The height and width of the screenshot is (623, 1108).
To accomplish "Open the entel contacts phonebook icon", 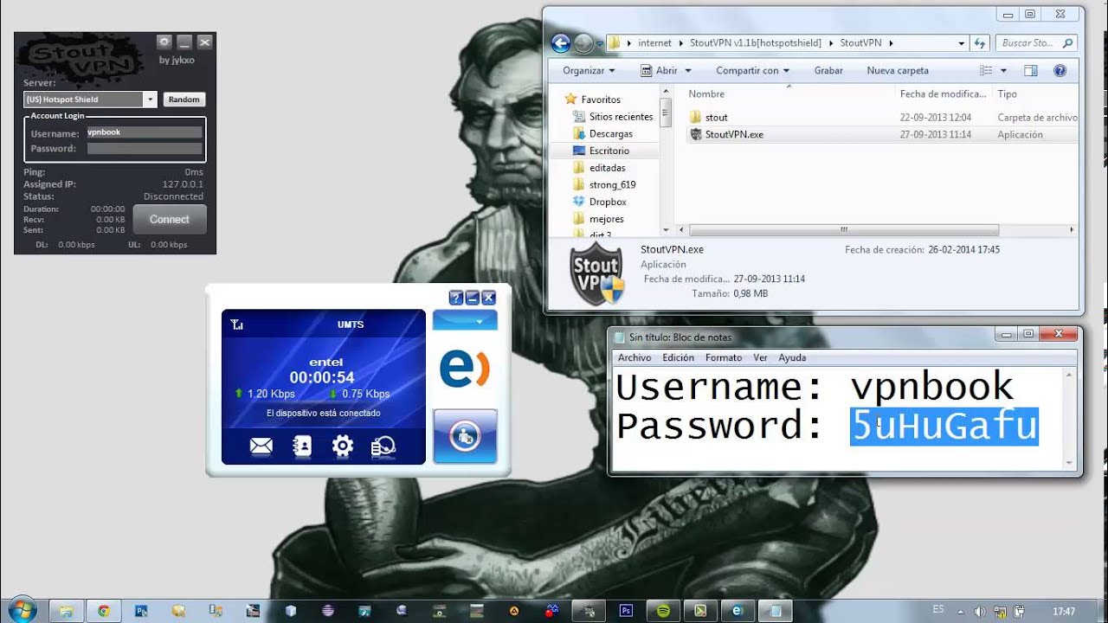I will 302,446.
